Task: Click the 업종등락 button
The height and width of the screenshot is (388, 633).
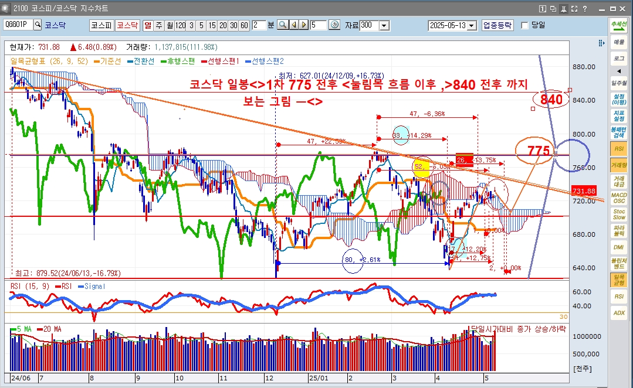Action: click(x=497, y=25)
